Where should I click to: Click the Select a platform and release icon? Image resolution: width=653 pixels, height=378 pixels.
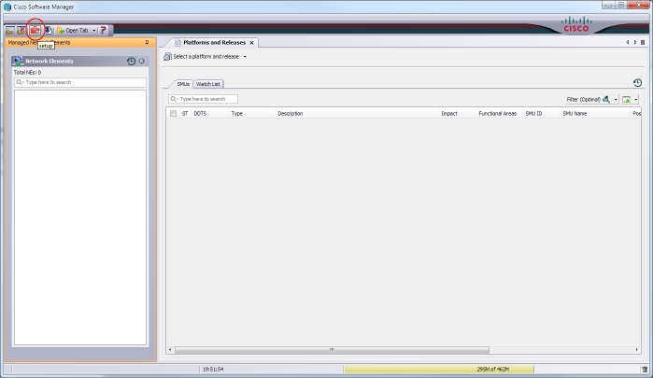tap(167, 57)
